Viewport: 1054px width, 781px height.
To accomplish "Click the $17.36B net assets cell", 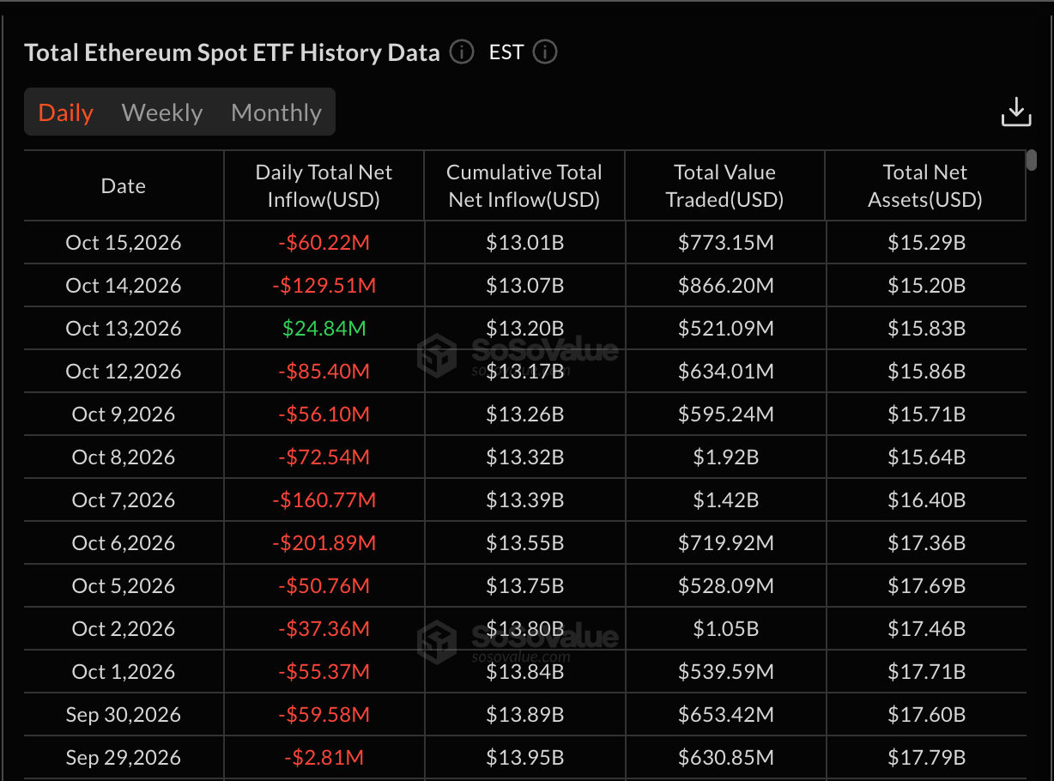I will point(927,543).
